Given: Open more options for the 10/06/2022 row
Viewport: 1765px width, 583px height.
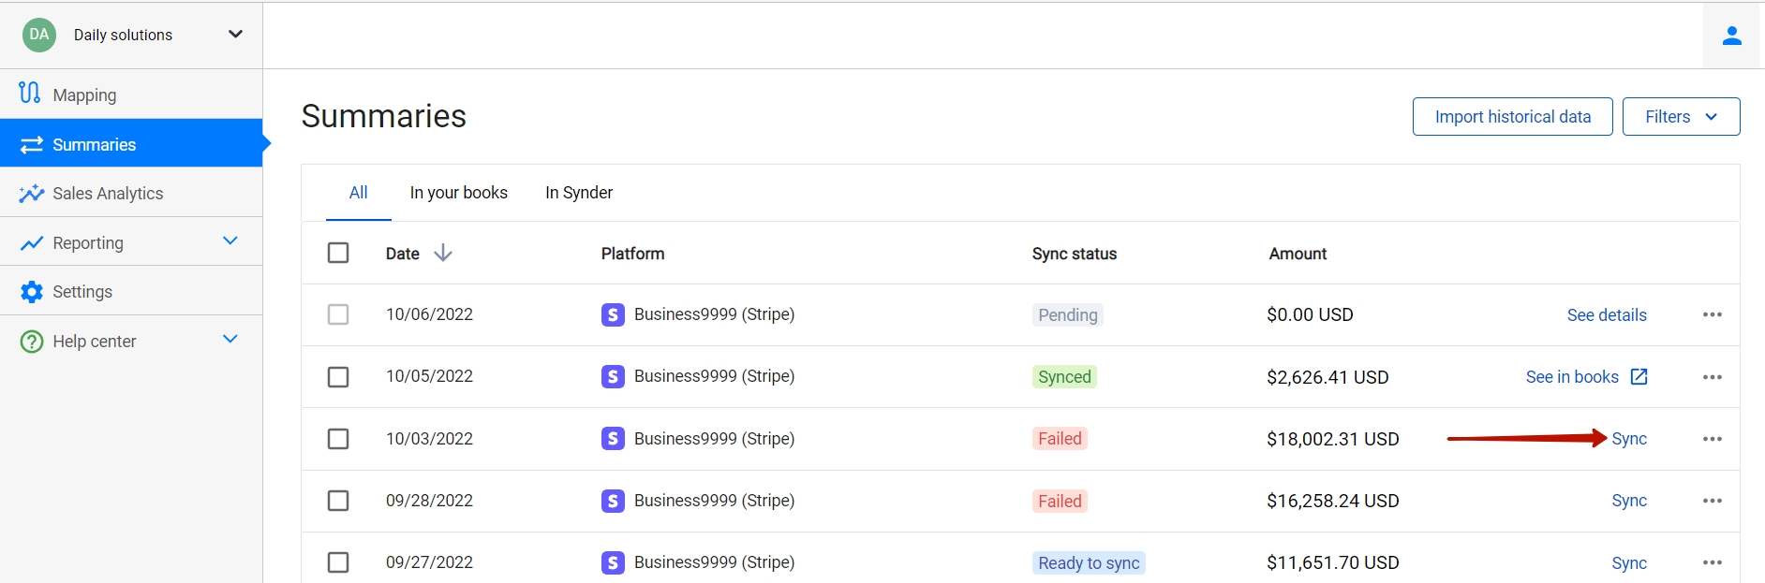Looking at the screenshot, I should point(1713,314).
